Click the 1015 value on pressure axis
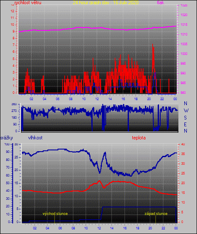This screenshot has height=234, width=197. [x=184, y=24]
